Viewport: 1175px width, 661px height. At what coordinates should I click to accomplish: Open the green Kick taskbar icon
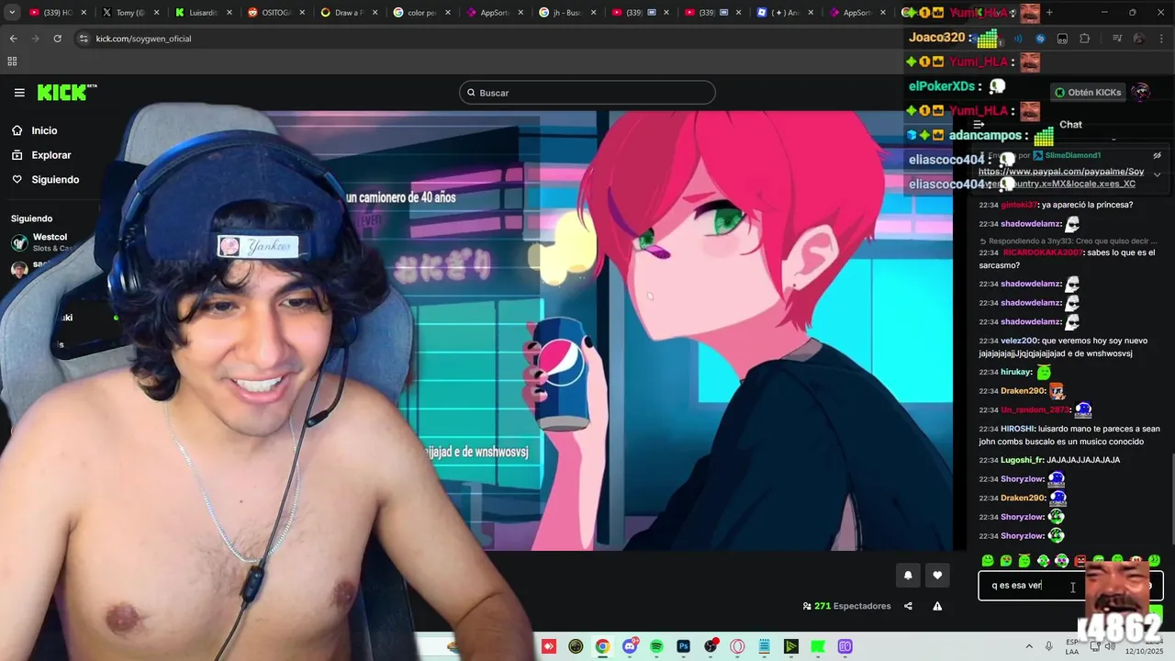point(818,646)
